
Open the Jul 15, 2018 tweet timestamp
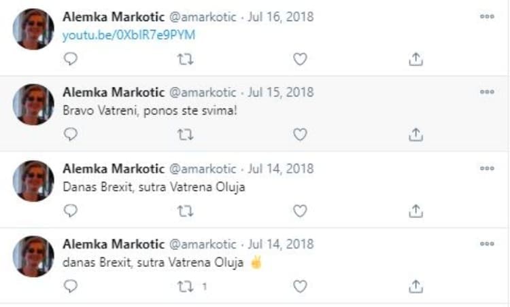click(281, 92)
